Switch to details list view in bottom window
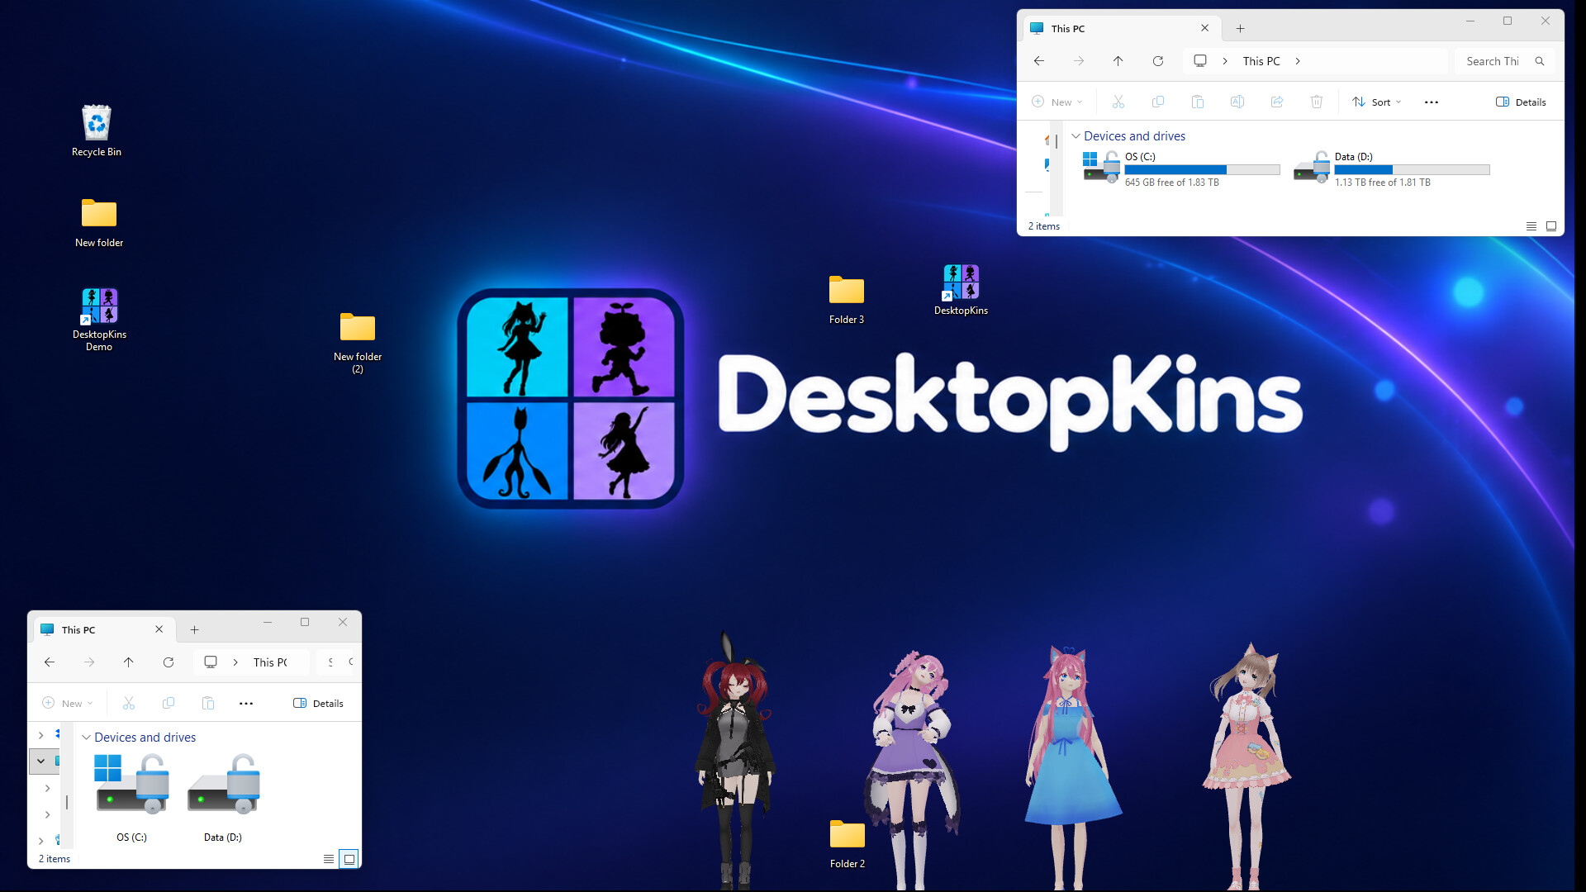The height and width of the screenshot is (892, 1586). click(x=329, y=859)
